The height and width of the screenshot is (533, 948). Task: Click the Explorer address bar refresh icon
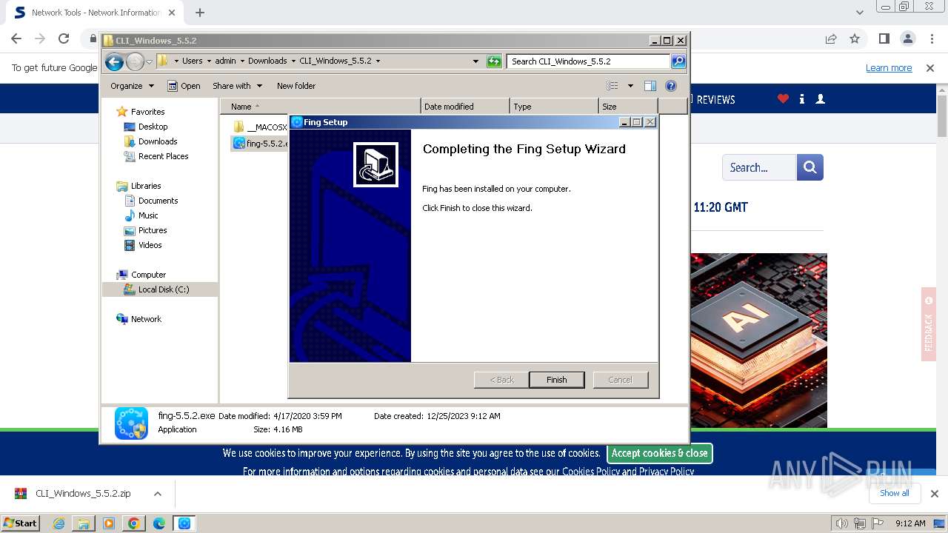(x=494, y=61)
